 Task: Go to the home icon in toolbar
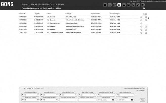click(105, 5)
